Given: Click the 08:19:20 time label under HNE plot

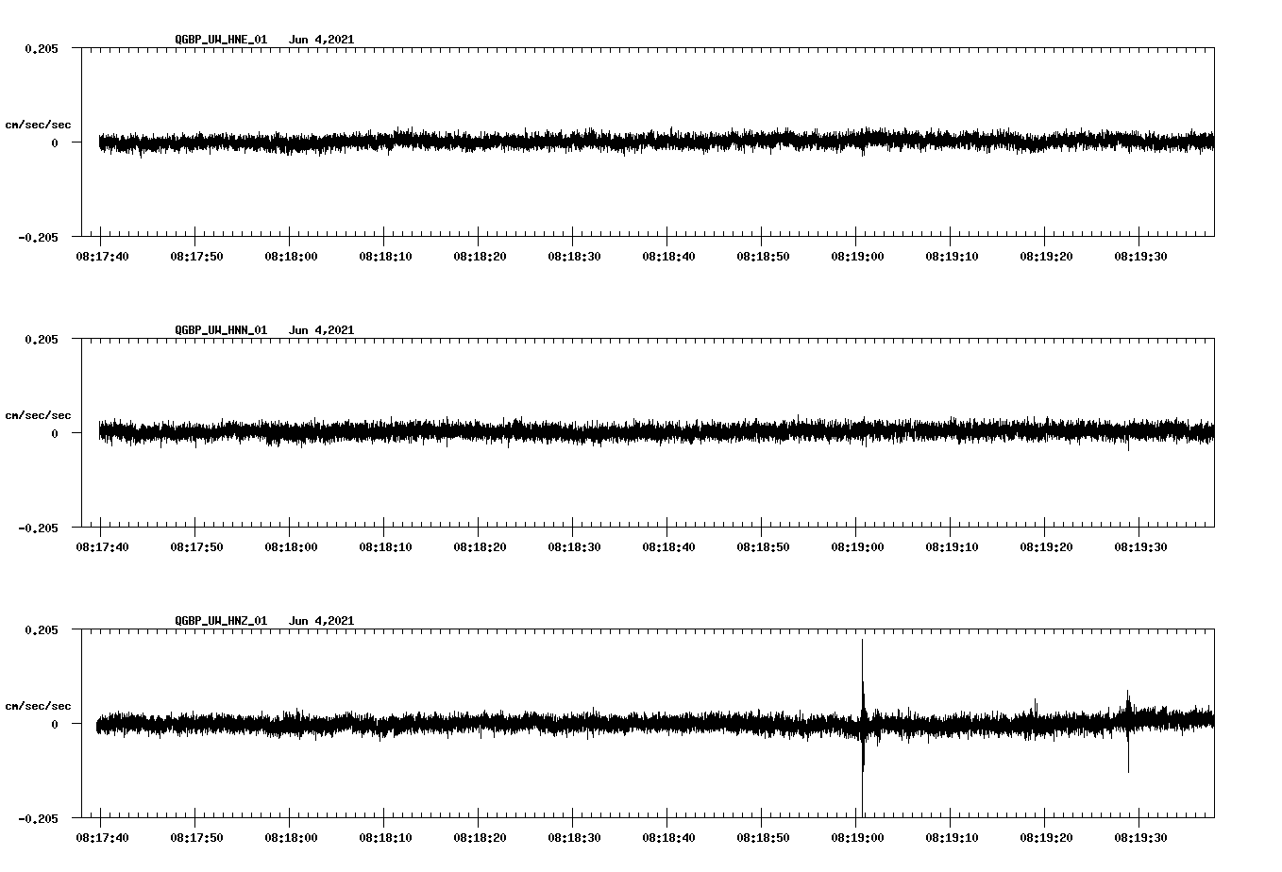Looking at the screenshot, I should (x=1047, y=257).
